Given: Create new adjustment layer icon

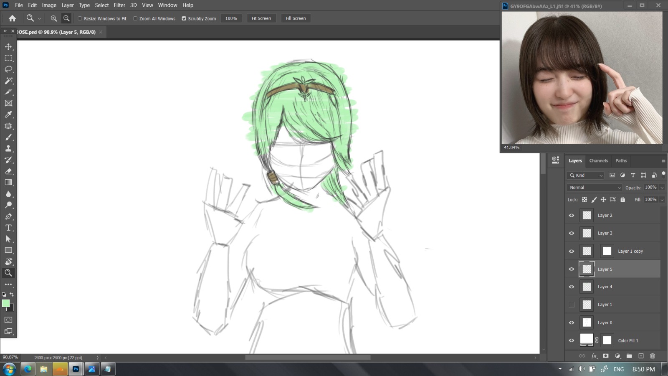Looking at the screenshot, I should 617,356.
